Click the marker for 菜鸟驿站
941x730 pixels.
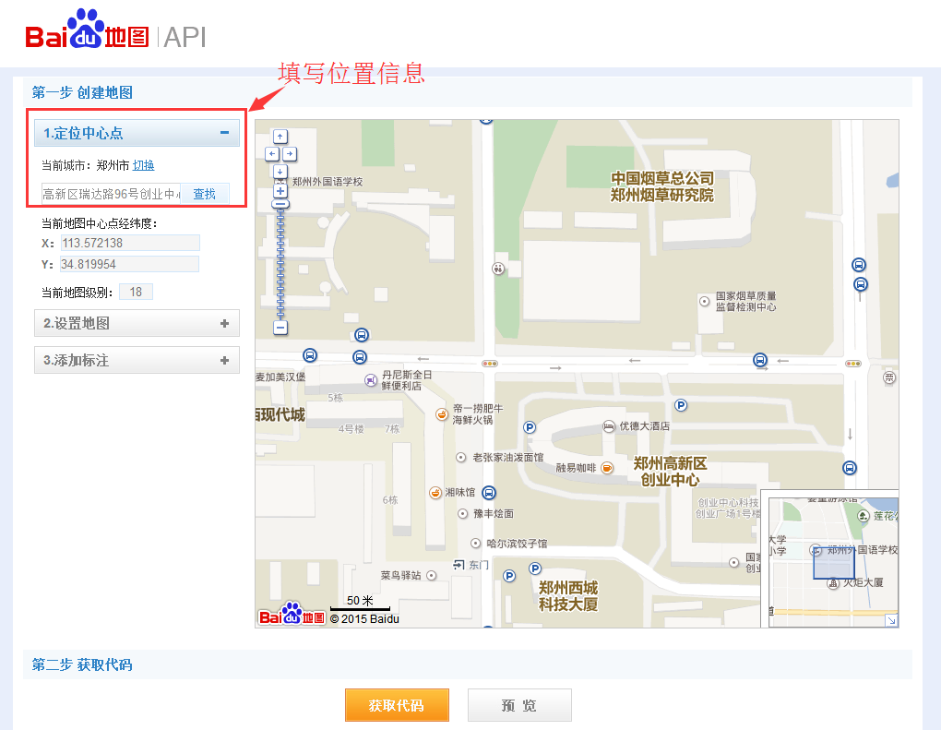[x=431, y=575]
